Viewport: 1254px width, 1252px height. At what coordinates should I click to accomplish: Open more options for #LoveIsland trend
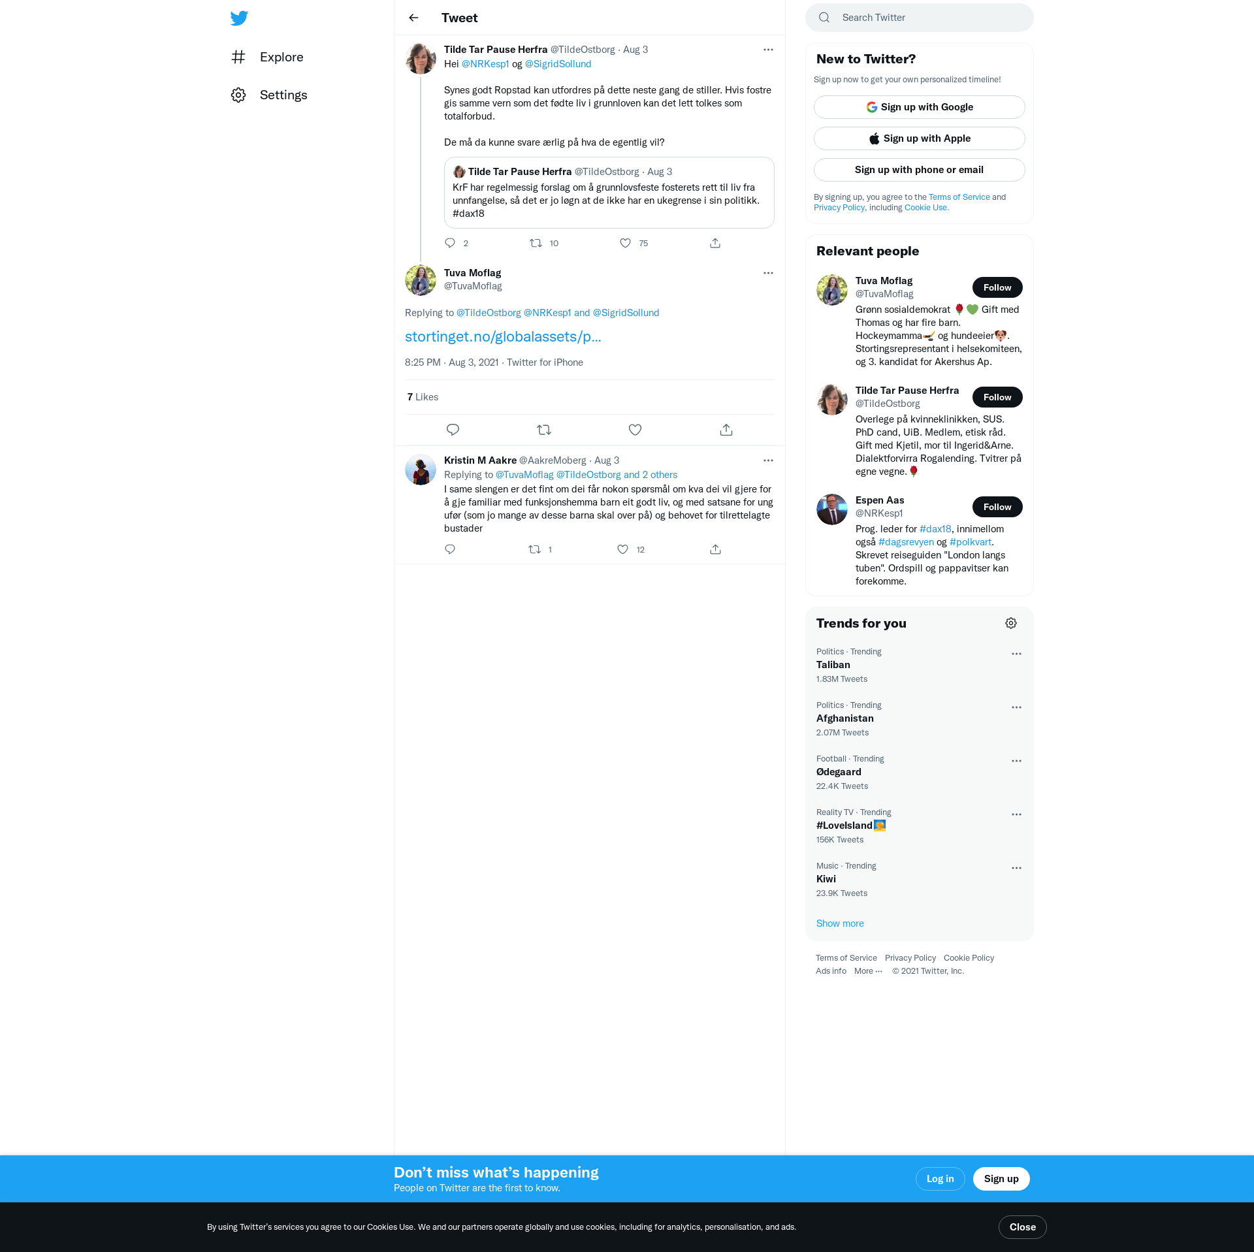click(x=1016, y=814)
